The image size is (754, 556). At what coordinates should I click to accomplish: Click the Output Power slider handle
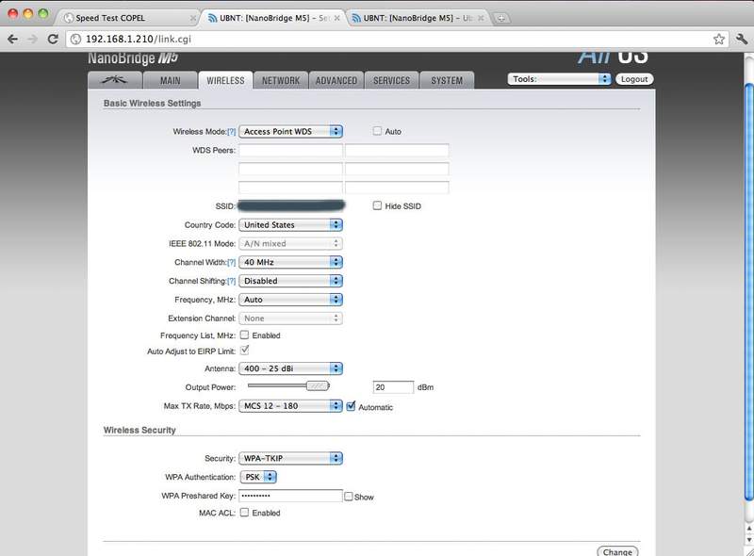point(318,385)
